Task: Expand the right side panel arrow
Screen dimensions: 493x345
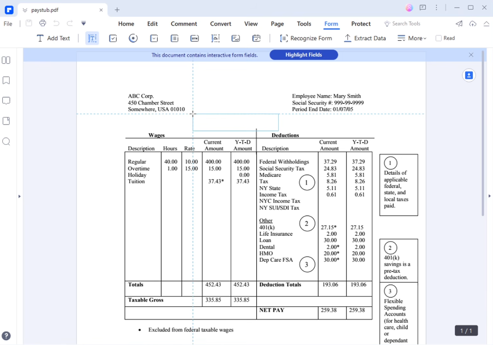Action: 489,196
